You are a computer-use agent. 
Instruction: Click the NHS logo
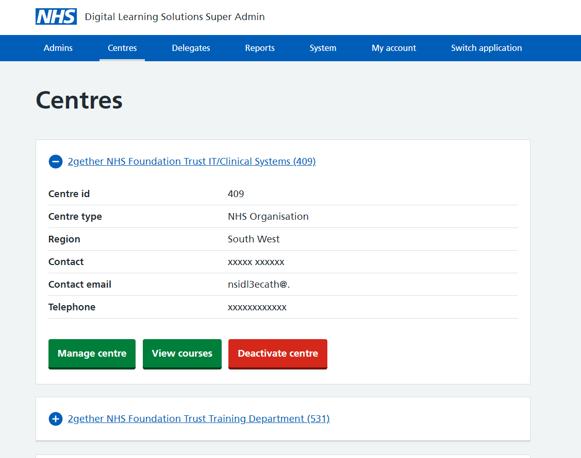tap(56, 16)
